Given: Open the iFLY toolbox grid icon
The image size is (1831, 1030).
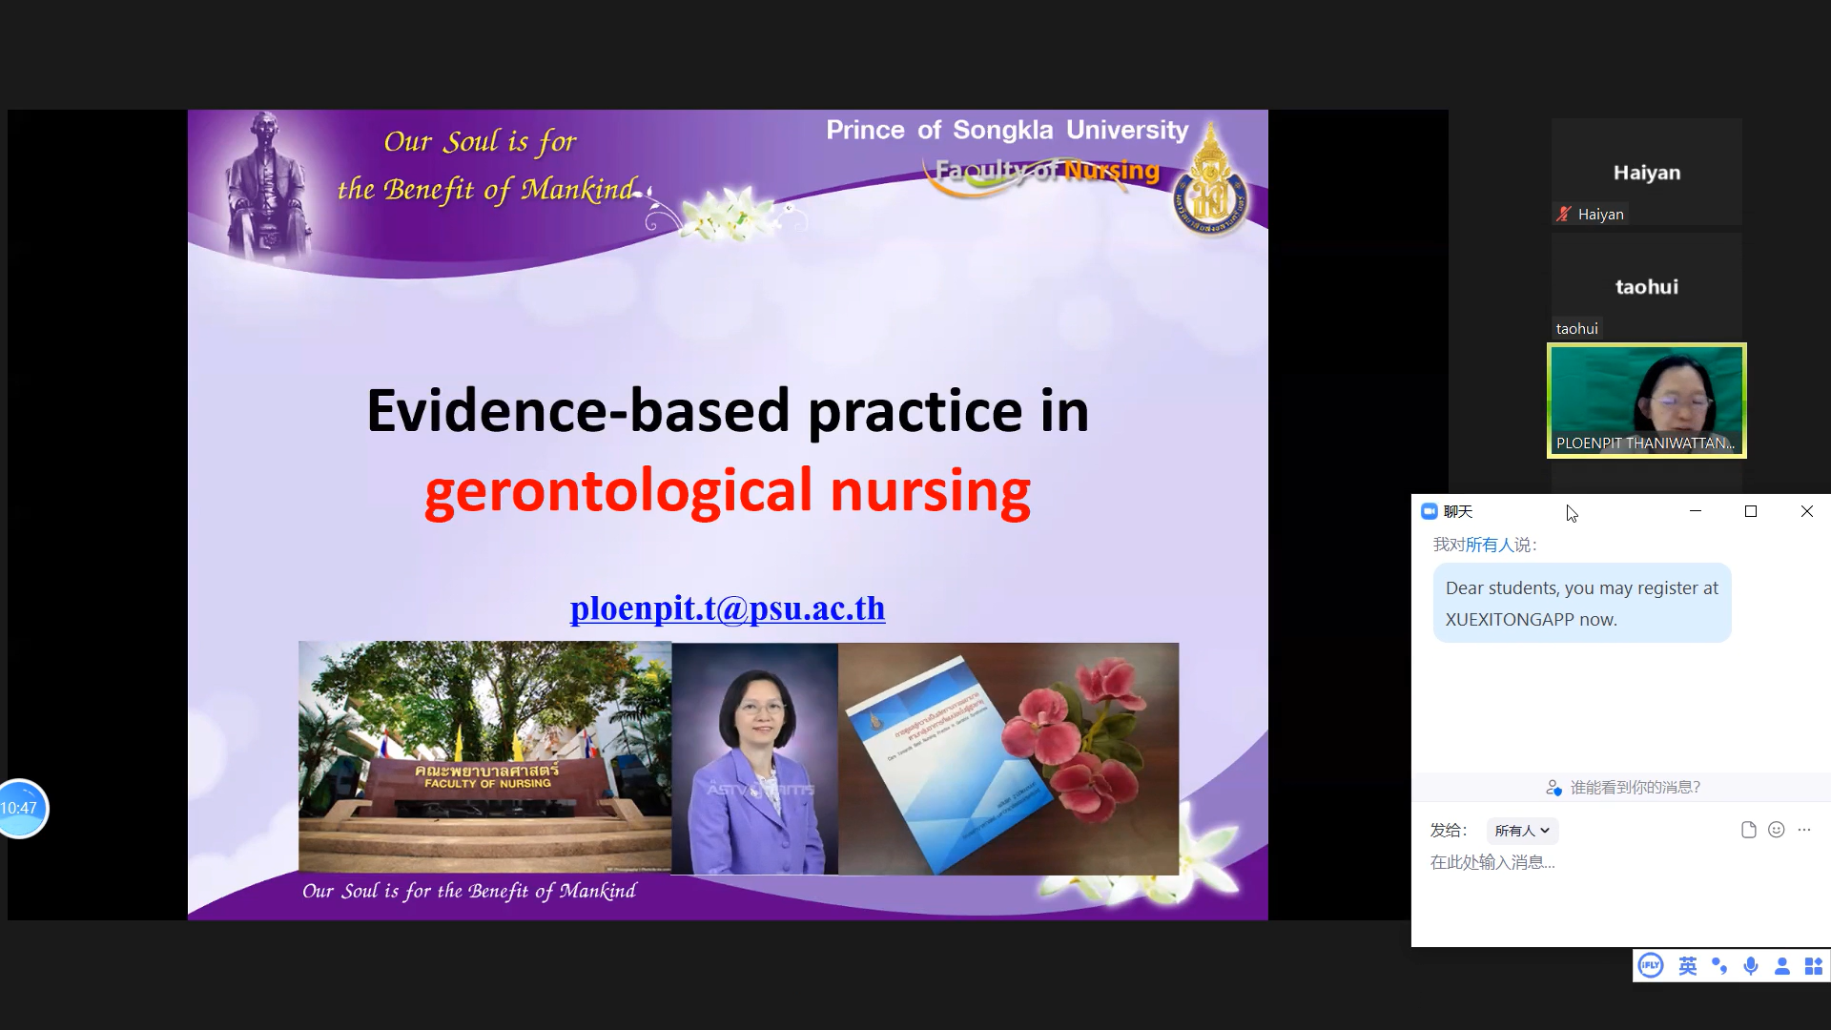Looking at the screenshot, I should 1813,966.
